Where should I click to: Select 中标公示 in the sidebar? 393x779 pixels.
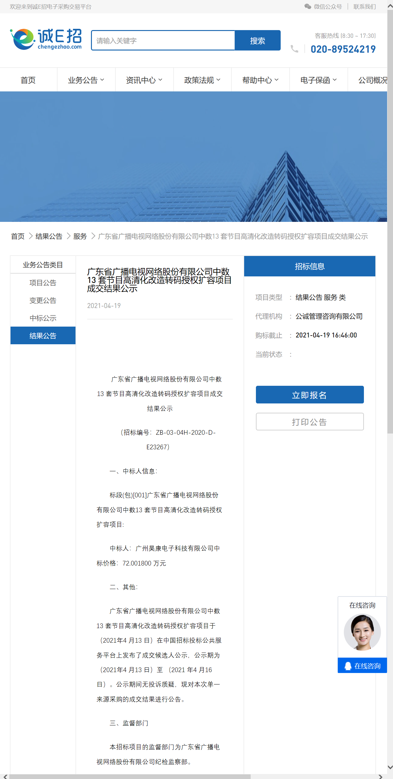tap(43, 318)
